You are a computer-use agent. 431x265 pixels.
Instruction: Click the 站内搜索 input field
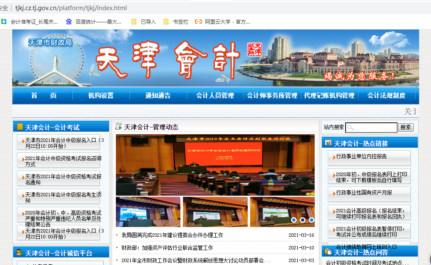point(371,127)
